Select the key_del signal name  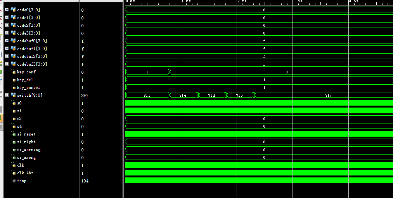[25, 80]
